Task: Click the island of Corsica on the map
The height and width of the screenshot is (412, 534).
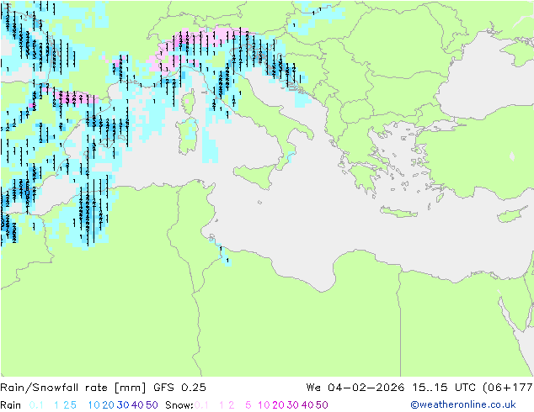Action: [189, 101]
